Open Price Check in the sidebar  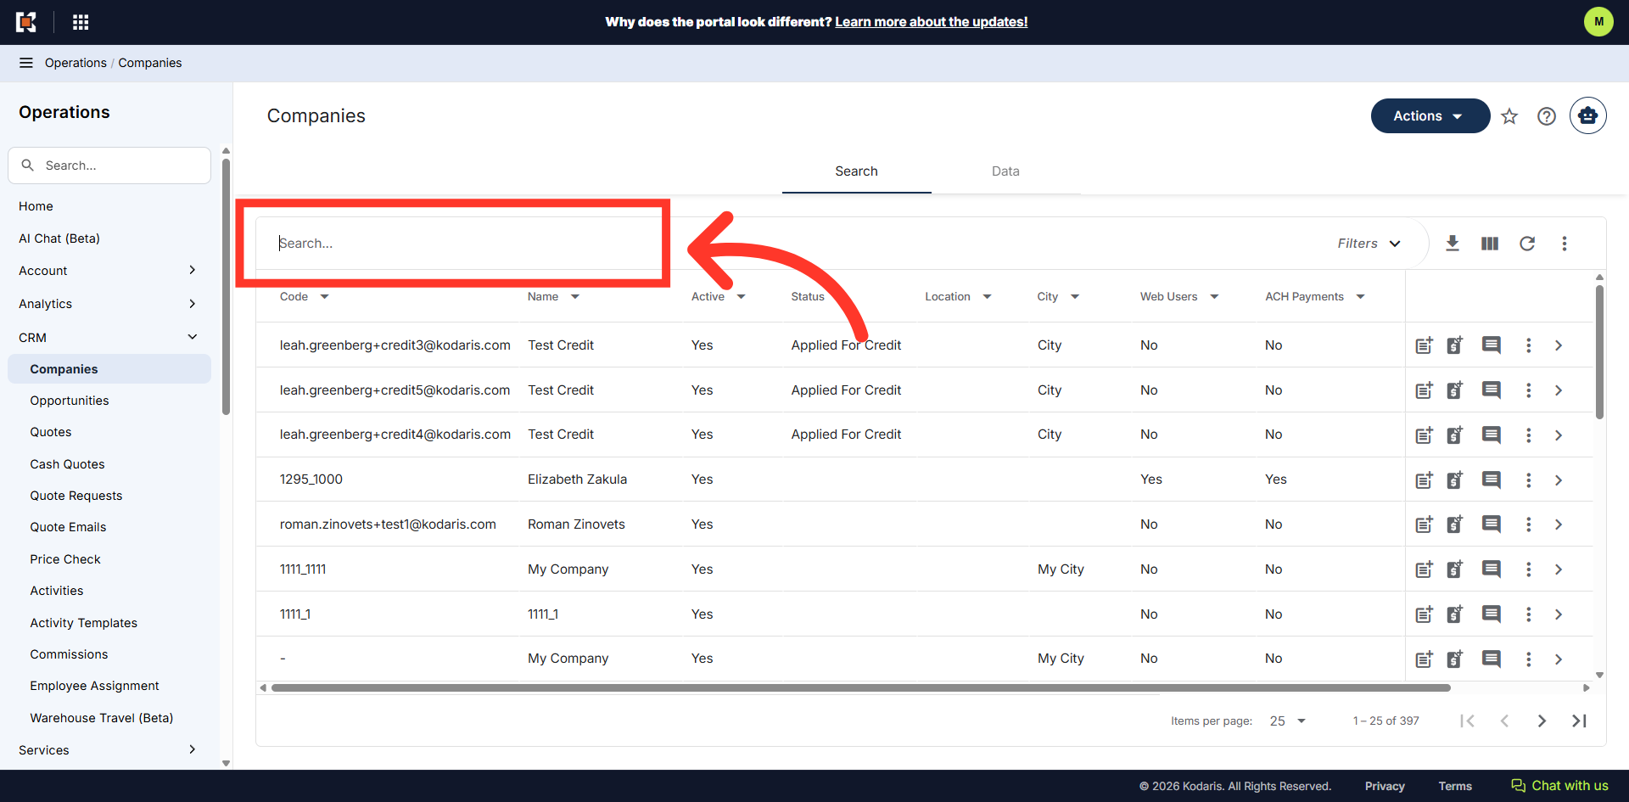point(65,559)
